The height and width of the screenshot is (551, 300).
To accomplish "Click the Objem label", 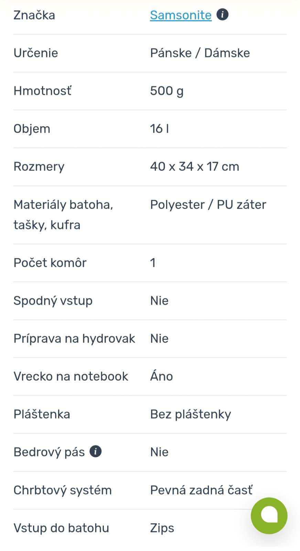I will tap(32, 129).
